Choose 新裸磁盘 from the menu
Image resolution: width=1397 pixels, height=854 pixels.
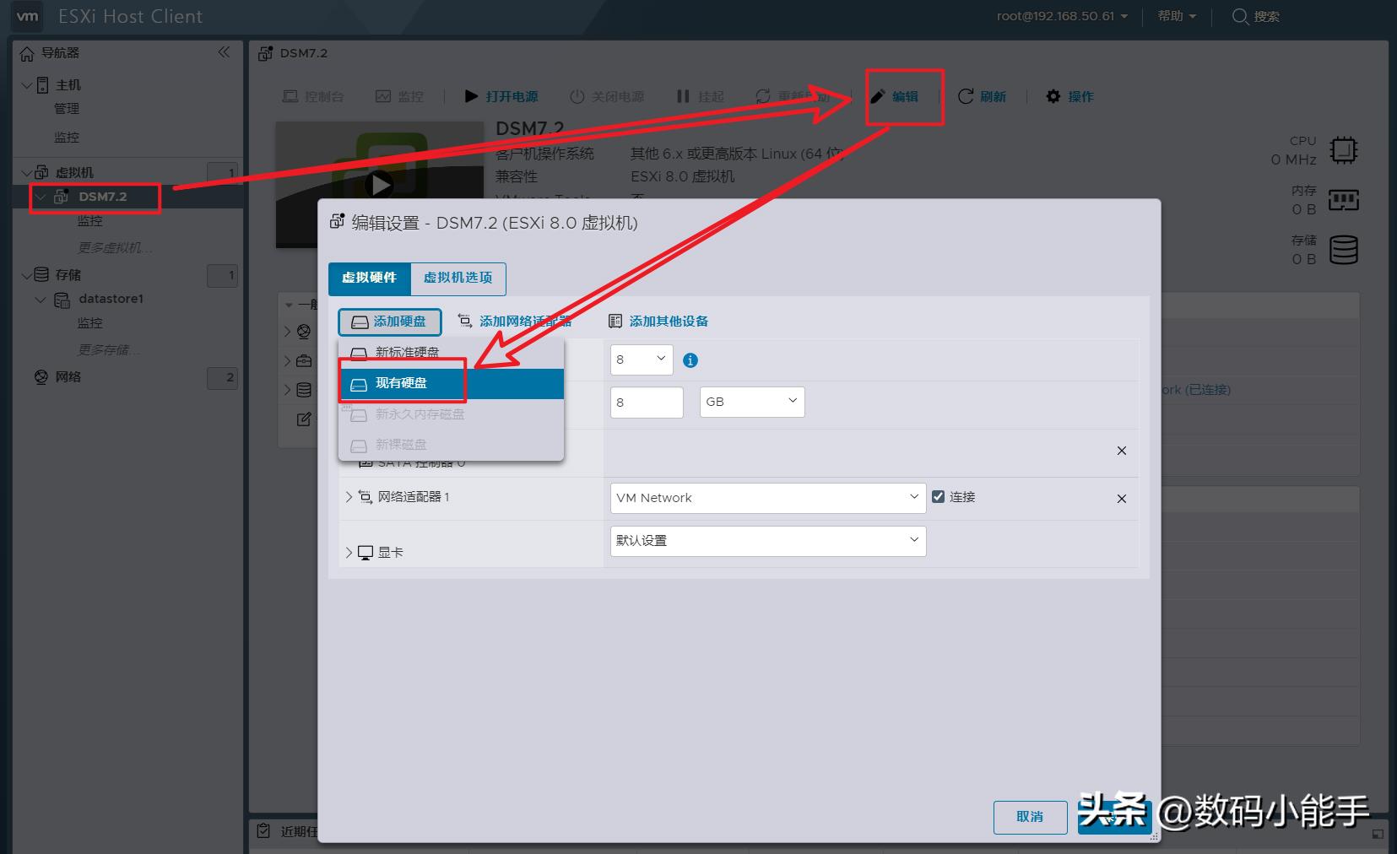(x=451, y=445)
